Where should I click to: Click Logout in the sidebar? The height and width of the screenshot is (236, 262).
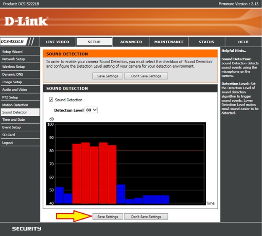tap(7, 143)
